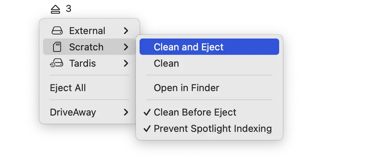Click the Scratch SD card icon
This screenshot has width=369, height=160.
tap(57, 47)
